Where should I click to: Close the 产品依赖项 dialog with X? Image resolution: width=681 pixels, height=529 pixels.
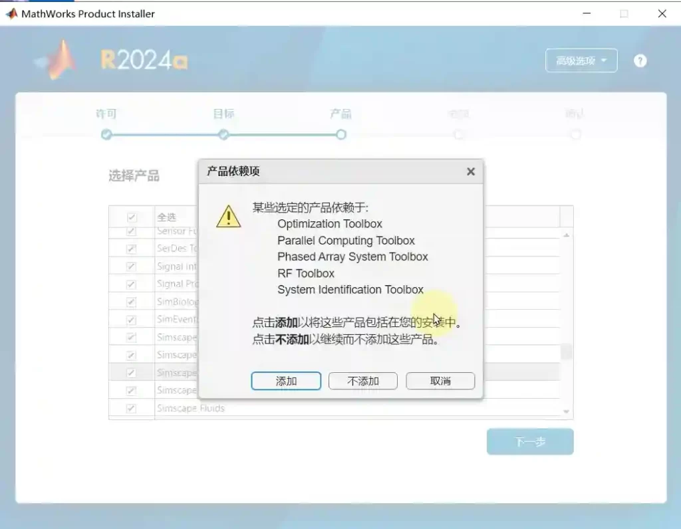click(470, 171)
